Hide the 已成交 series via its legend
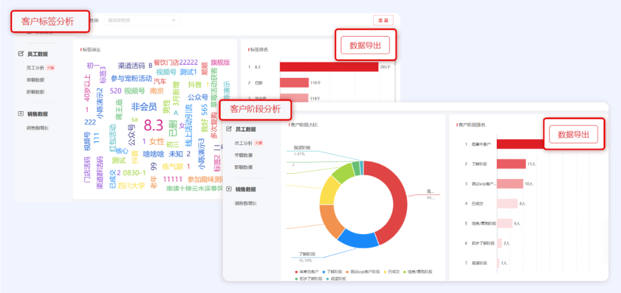Image resolution: width=621 pixels, height=293 pixels. point(393,271)
